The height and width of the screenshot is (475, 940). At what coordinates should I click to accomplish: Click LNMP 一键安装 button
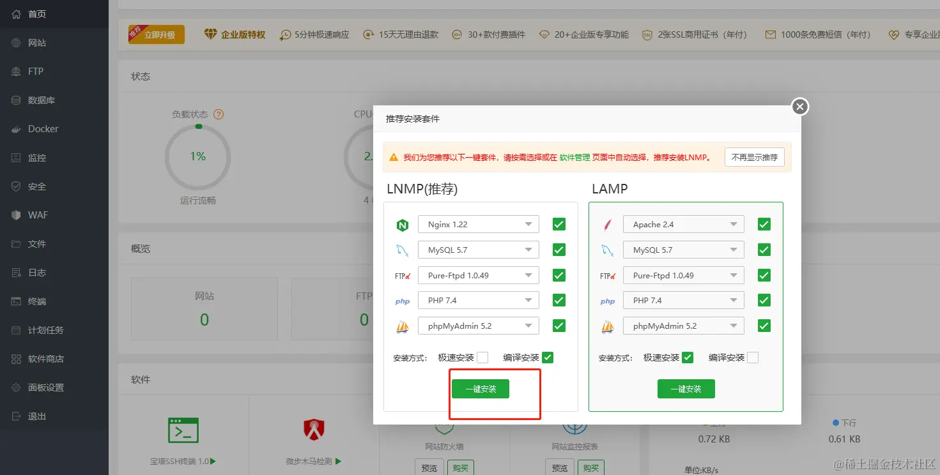pyautogui.click(x=481, y=389)
